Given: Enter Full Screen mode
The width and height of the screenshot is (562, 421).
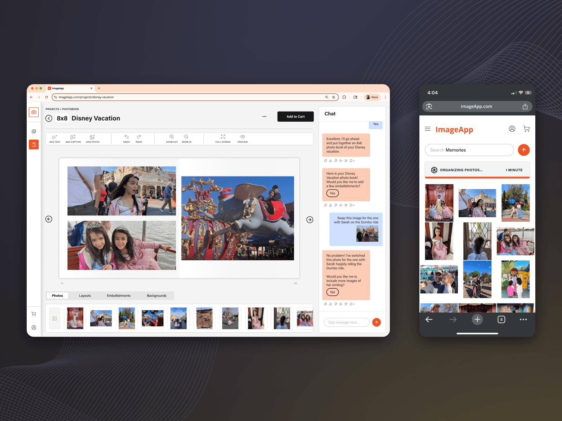Looking at the screenshot, I should [x=223, y=137].
